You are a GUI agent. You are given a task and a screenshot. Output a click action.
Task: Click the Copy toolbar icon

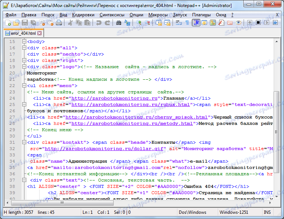tap(78, 23)
